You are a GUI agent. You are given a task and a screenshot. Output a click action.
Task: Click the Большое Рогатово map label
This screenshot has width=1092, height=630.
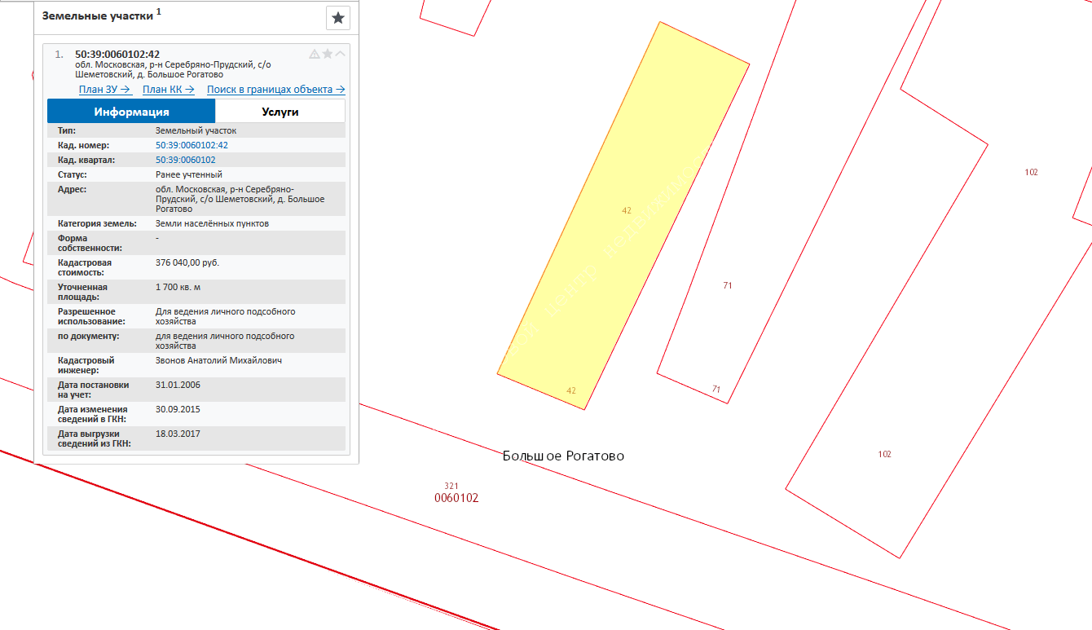563,456
